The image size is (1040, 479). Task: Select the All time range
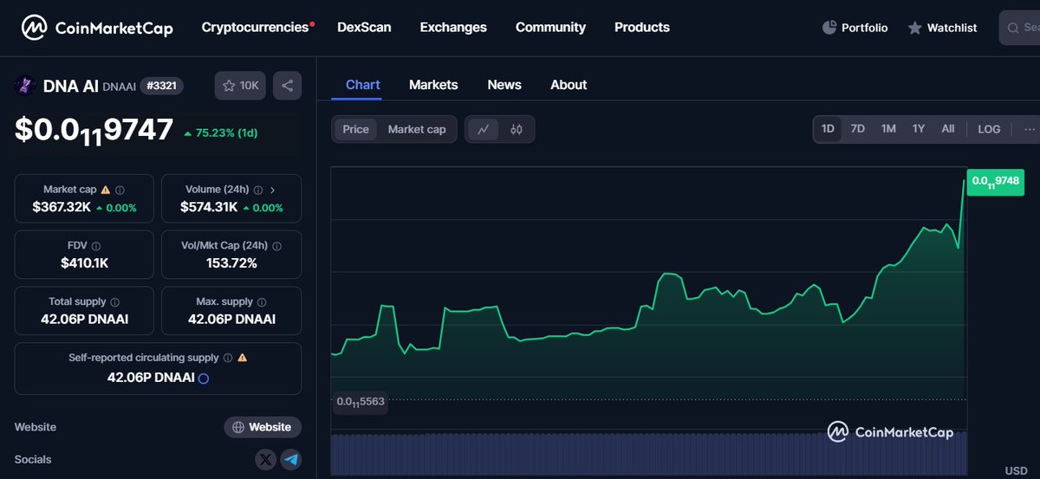(x=948, y=129)
